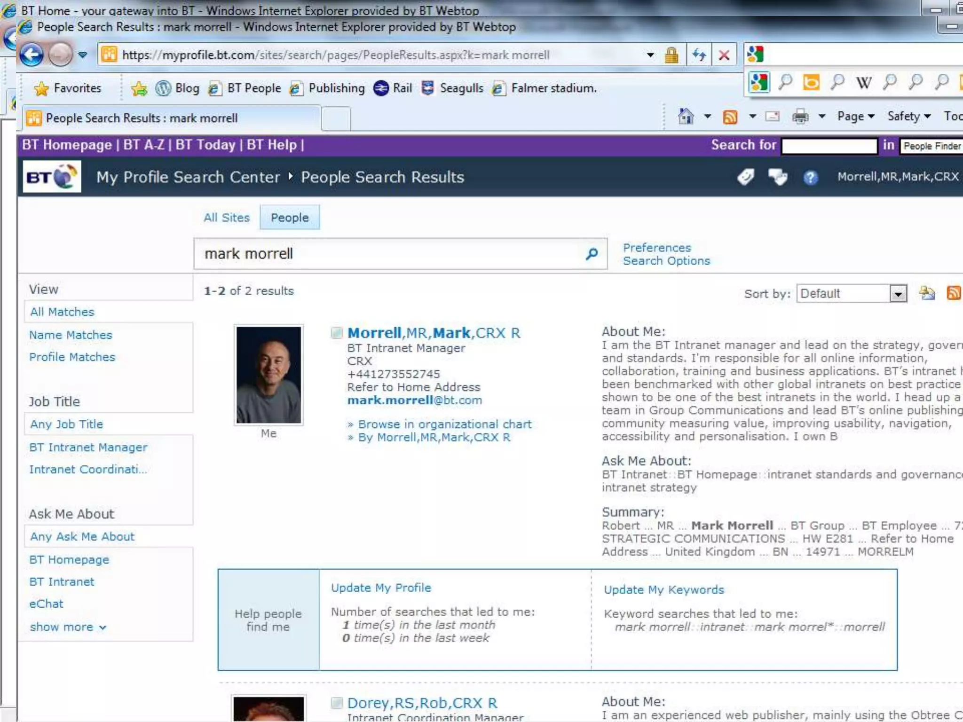Click the Home page icon
The image size is (963, 722).
tap(686, 116)
